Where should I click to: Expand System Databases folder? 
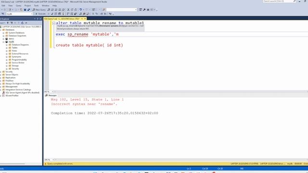(x=3, y=33)
